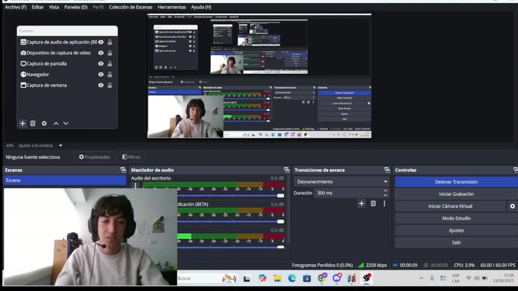Open source properties gear in Fuentes panel
The image size is (518, 291).
(44, 123)
